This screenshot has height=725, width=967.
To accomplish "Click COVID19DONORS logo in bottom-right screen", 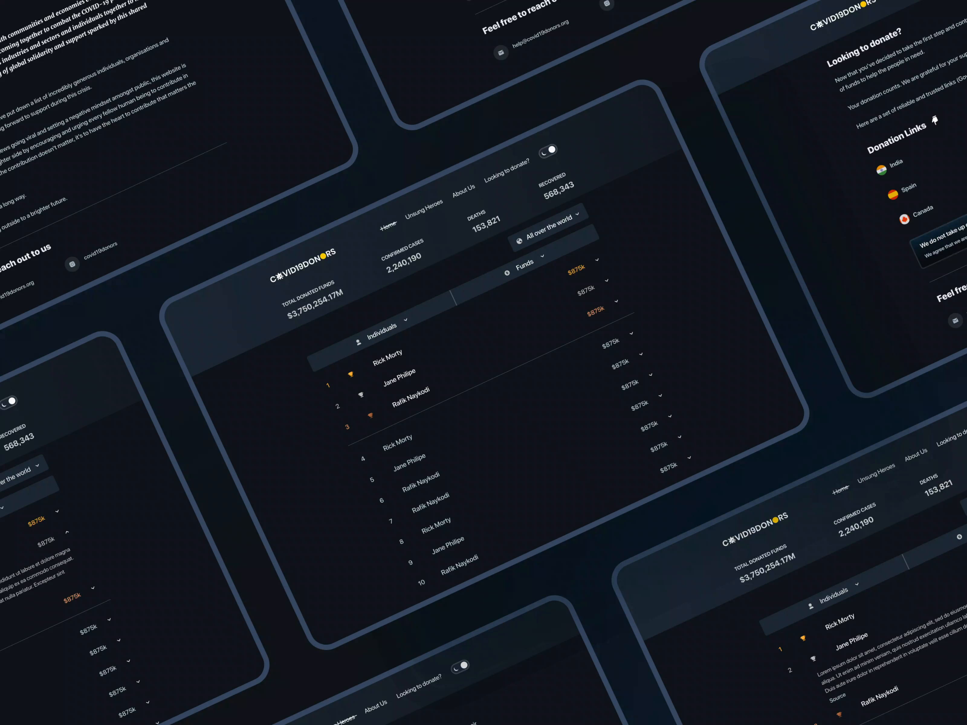I will click(755, 530).
